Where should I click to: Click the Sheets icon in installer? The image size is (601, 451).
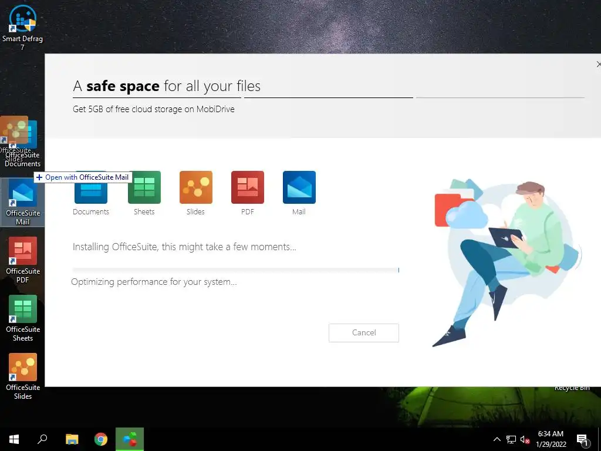tap(144, 187)
